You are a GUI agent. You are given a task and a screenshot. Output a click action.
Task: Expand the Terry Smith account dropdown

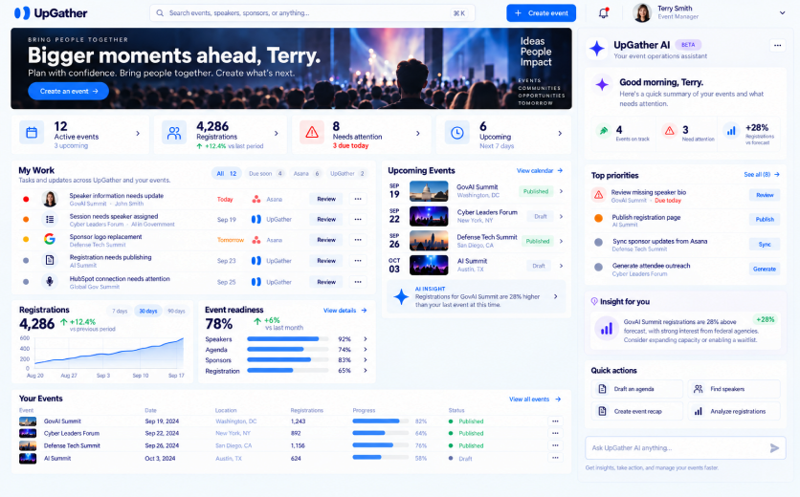tap(782, 13)
